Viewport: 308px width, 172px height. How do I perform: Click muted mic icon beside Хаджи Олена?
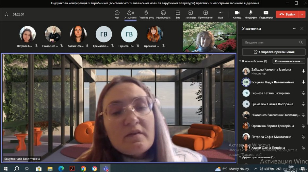pos(303,147)
